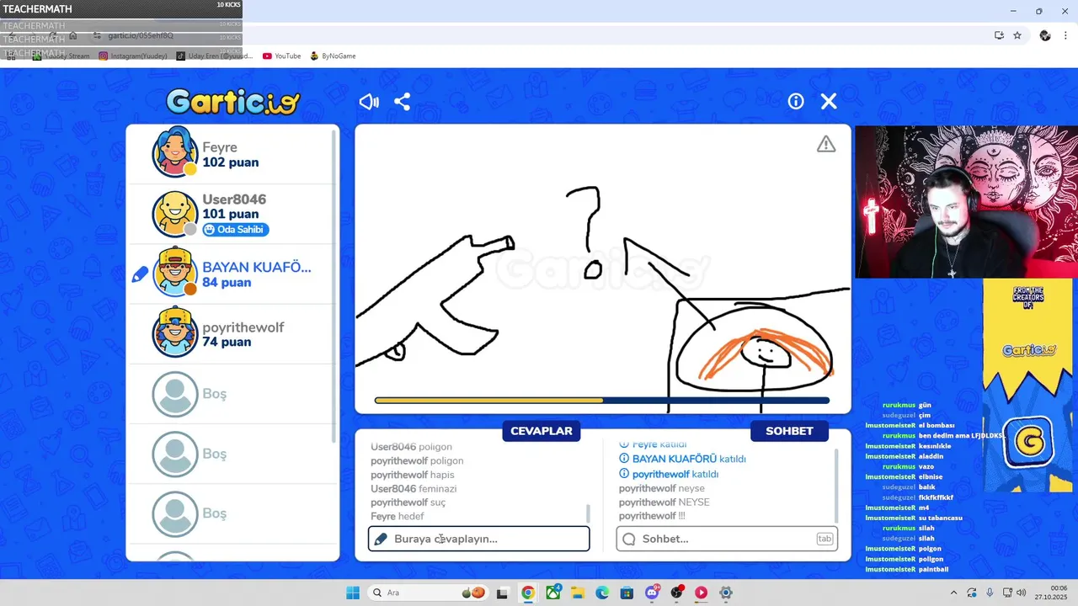Click 'poyrithewolf hapis' in answers list

(413, 475)
